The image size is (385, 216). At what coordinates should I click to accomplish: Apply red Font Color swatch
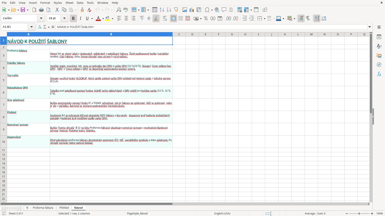tap(98, 19)
